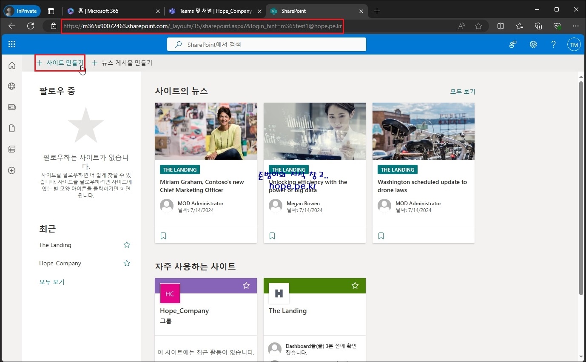
Task: Close the Microsoft 365 home tab
Action: tap(158, 11)
